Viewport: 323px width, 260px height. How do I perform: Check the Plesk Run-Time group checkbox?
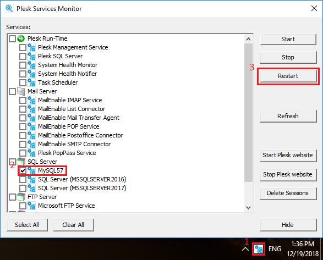pos(12,38)
